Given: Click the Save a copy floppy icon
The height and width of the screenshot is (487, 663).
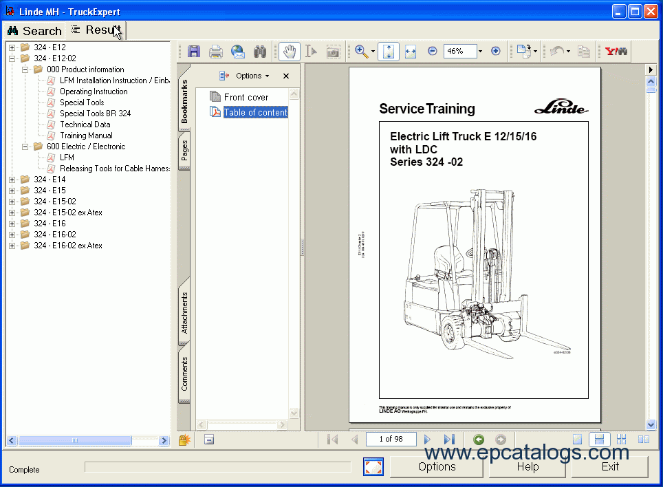Looking at the screenshot, I should (194, 52).
